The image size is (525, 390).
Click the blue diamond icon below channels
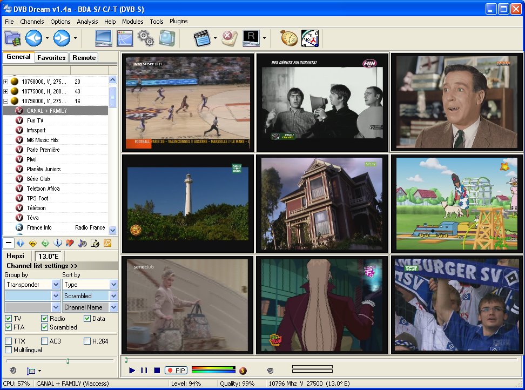[x=21, y=244]
